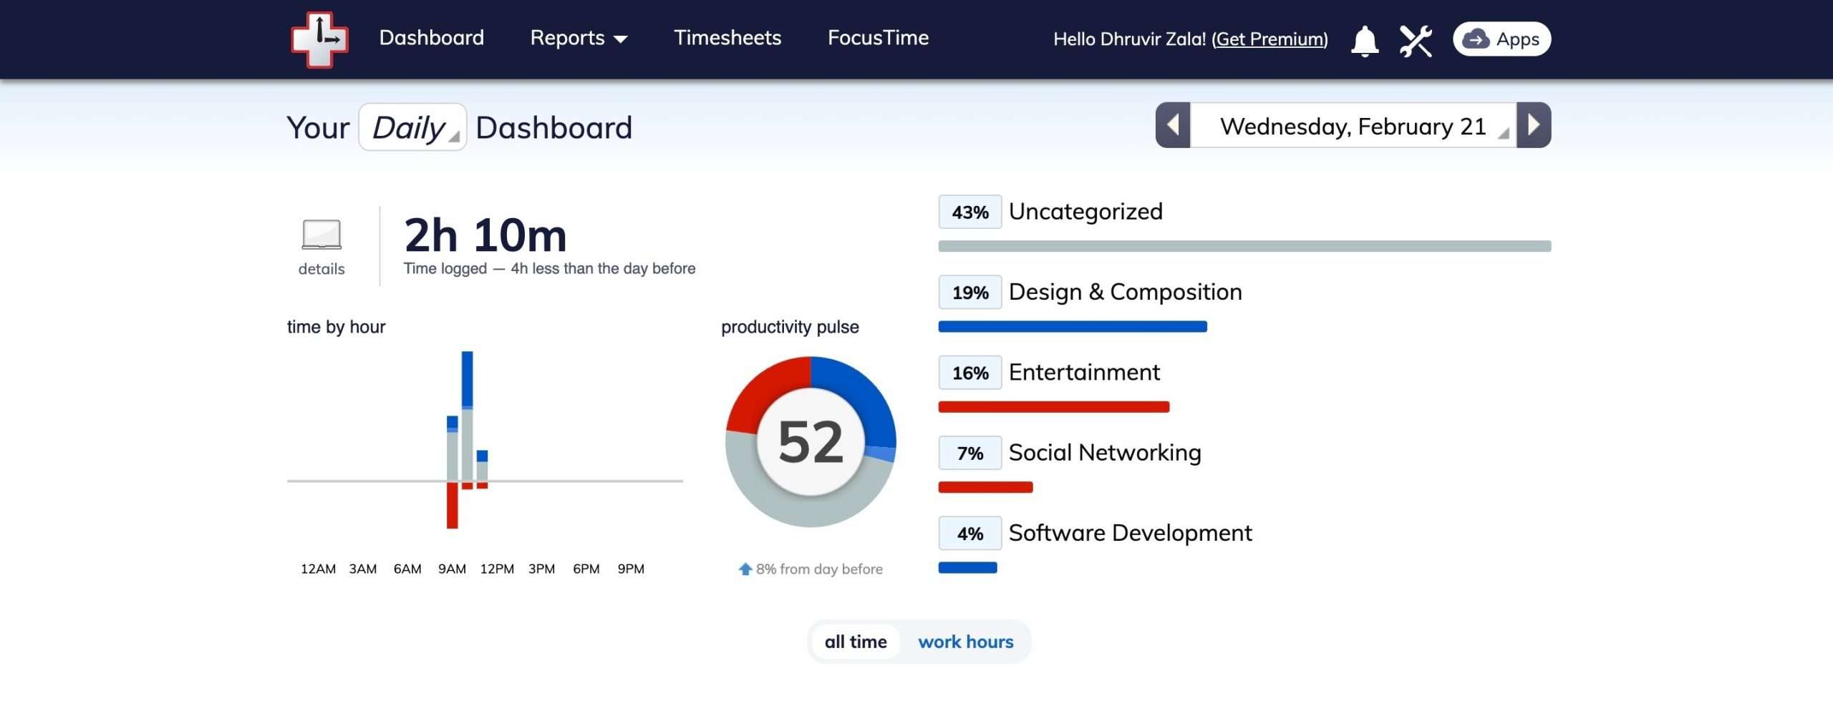The width and height of the screenshot is (1833, 706).
Task: Click the Social Networking red bar
Action: pyautogui.click(x=986, y=487)
